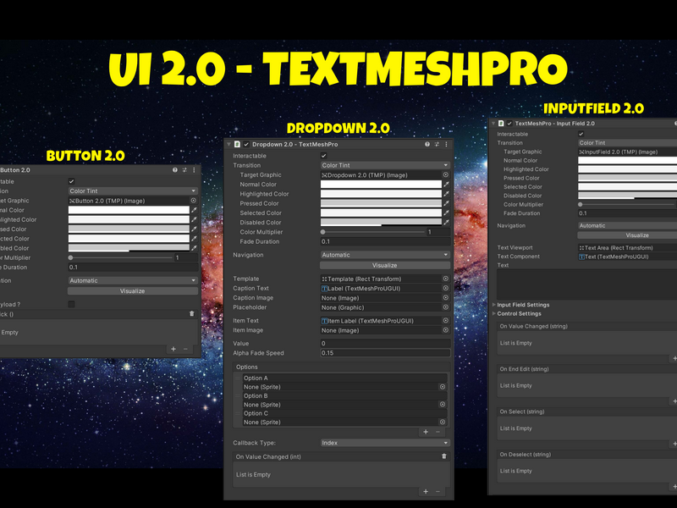Click eyedropper for Dropdown Normal Color
The image size is (677, 508).
click(x=446, y=185)
